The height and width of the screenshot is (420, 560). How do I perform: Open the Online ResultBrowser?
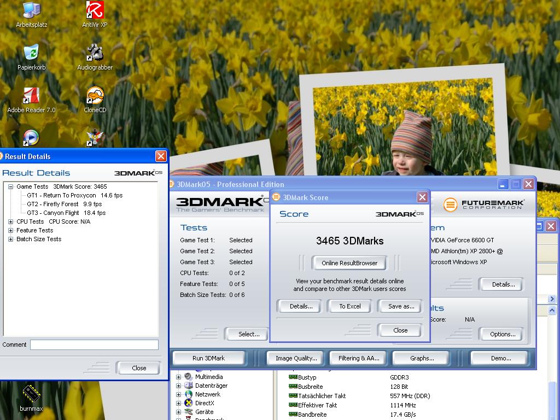coord(349,263)
